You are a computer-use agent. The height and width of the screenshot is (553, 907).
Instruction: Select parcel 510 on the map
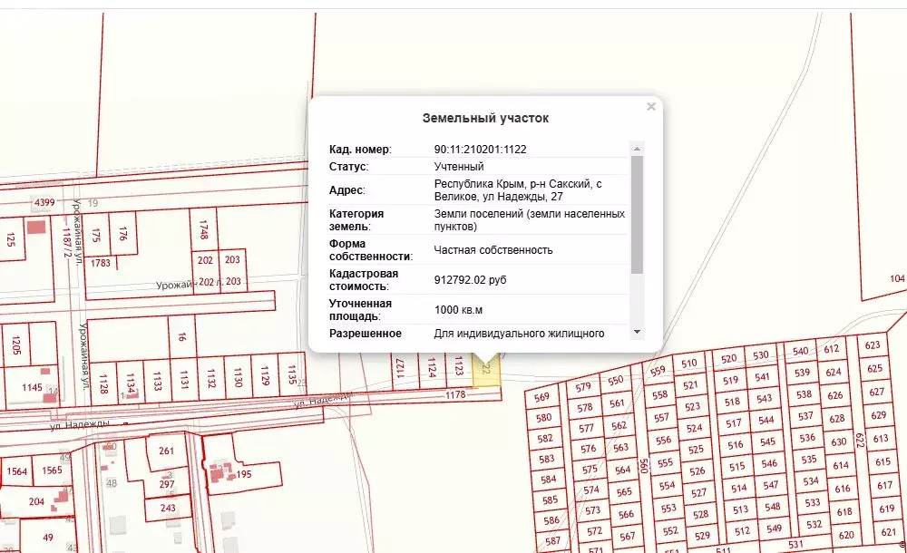(689, 364)
